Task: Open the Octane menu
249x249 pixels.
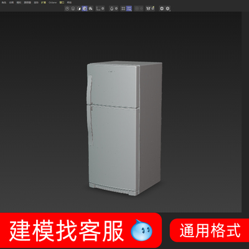Action: click(52, 2)
